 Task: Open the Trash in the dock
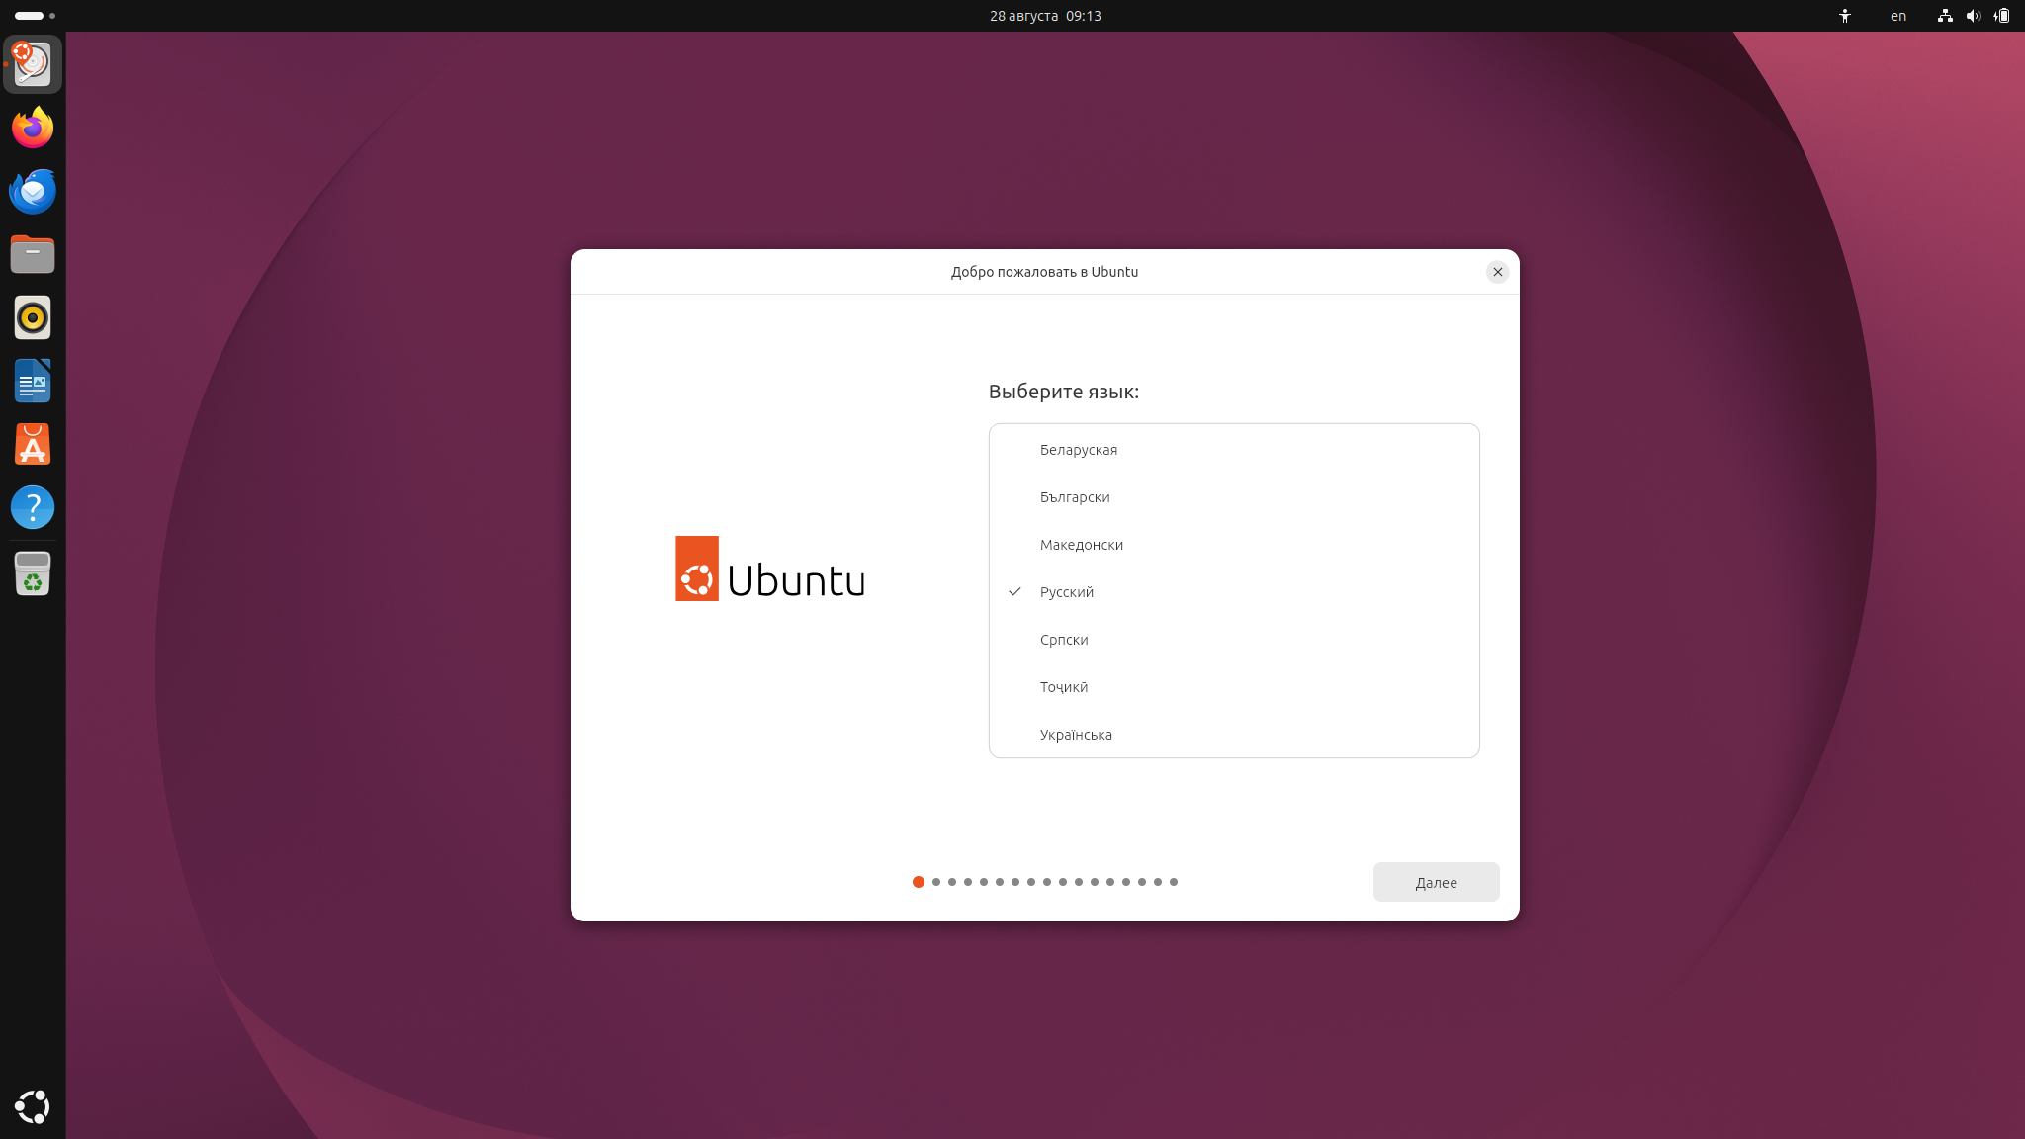tap(33, 573)
